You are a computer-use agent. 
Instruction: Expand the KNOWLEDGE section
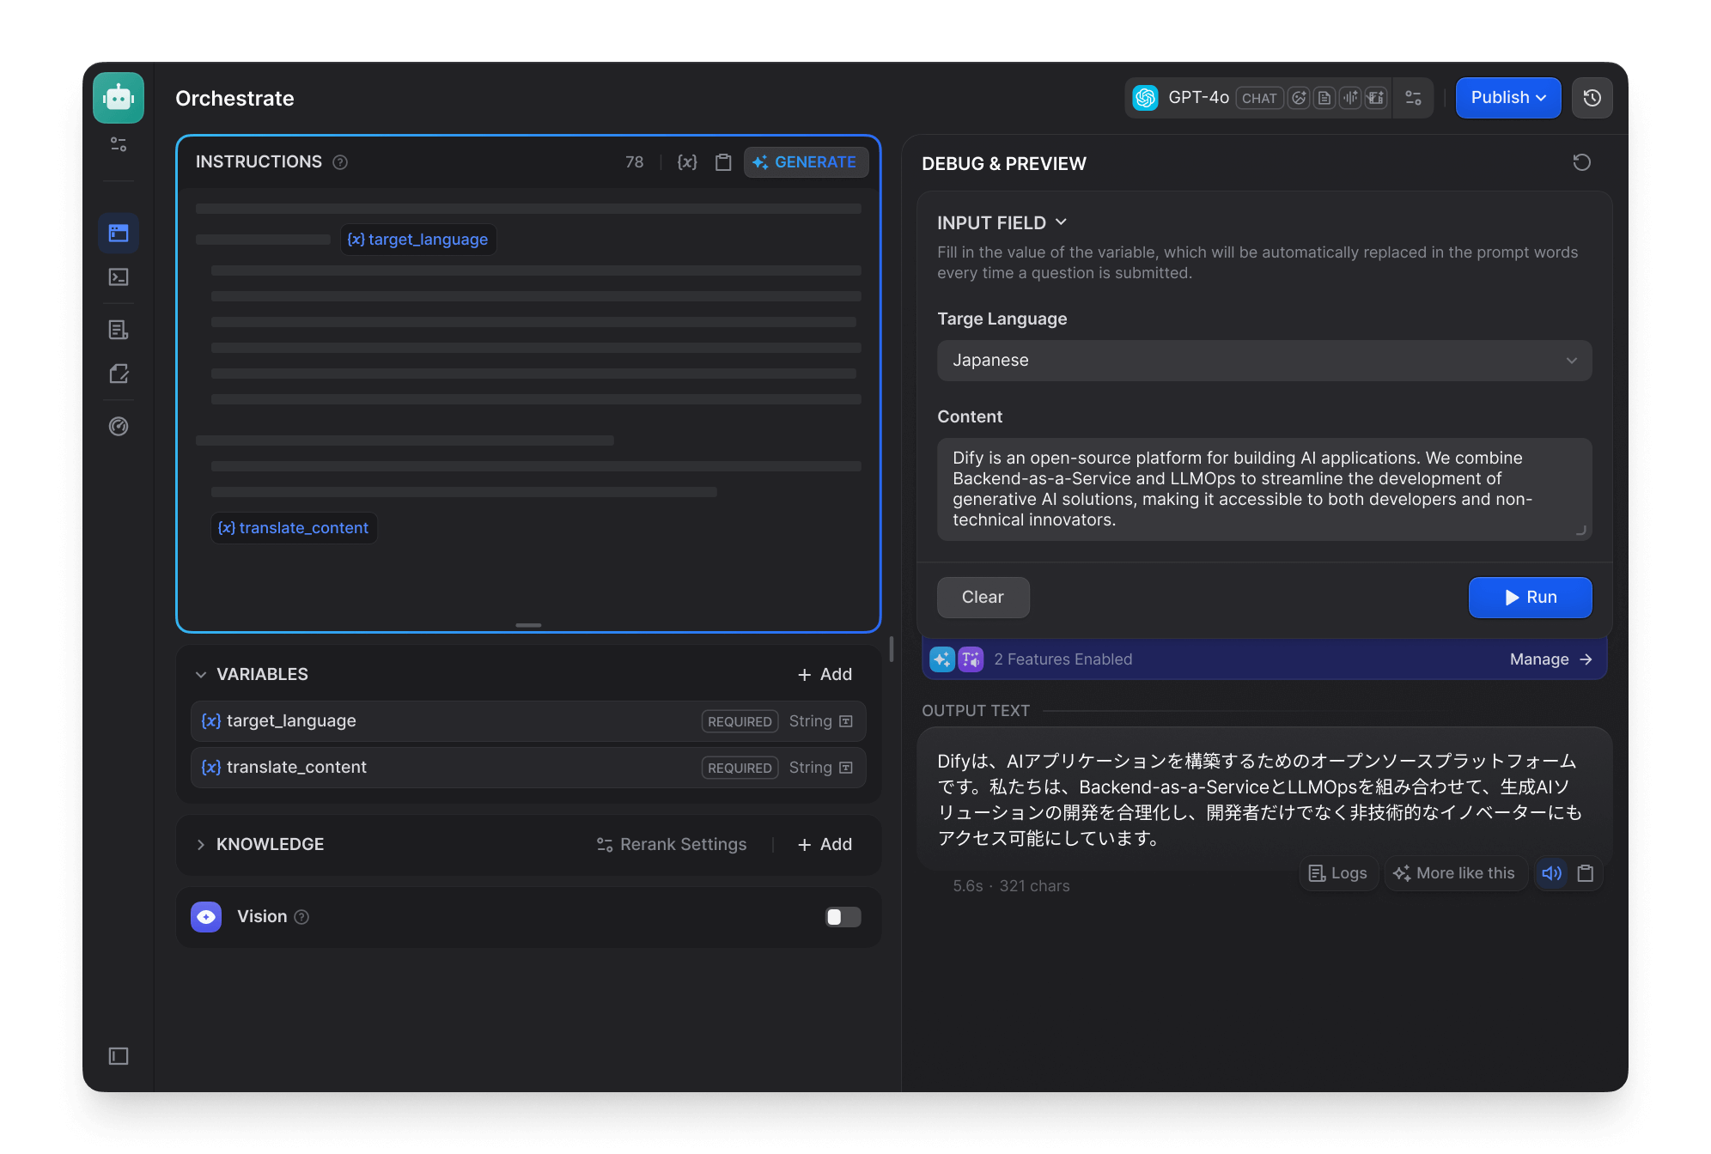coord(201,845)
